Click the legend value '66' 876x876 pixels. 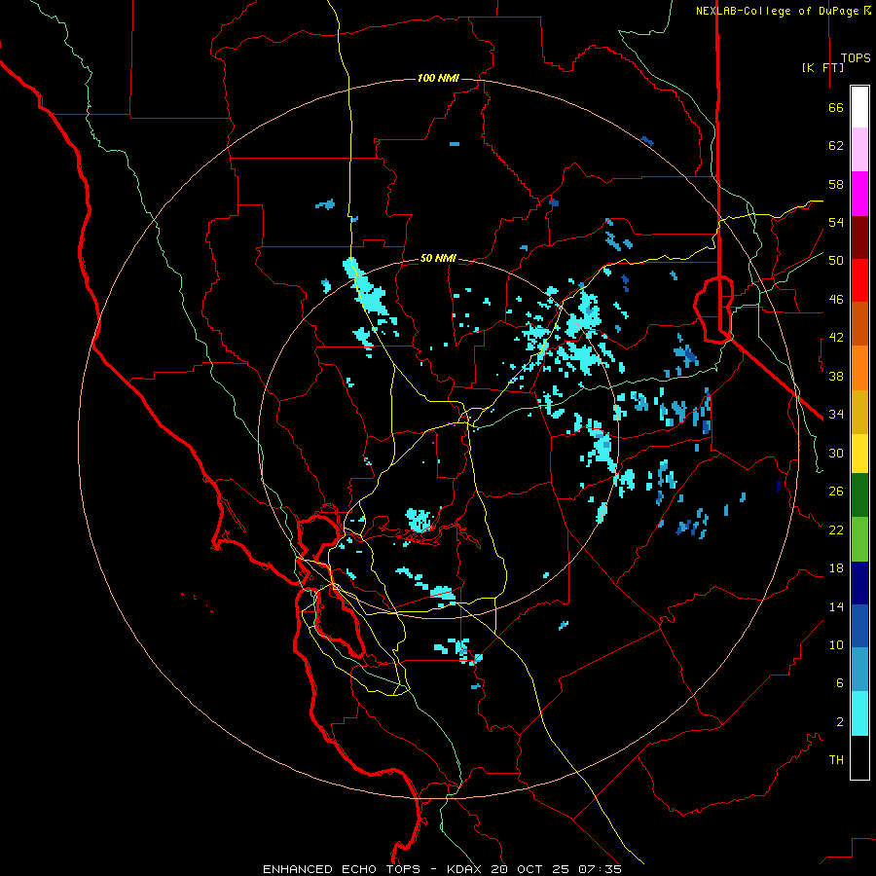pyautogui.click(x=836, y=108)
